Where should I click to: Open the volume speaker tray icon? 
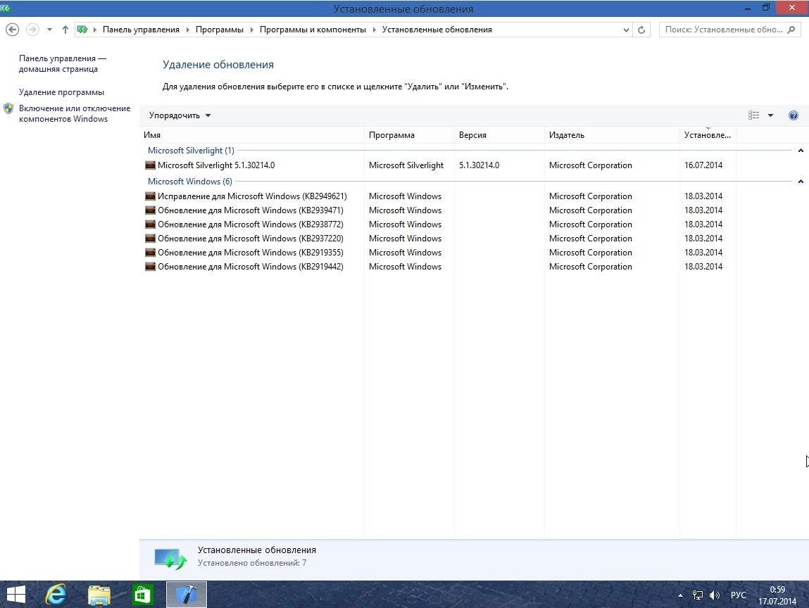pyautogui.click(x=715, y=595)
